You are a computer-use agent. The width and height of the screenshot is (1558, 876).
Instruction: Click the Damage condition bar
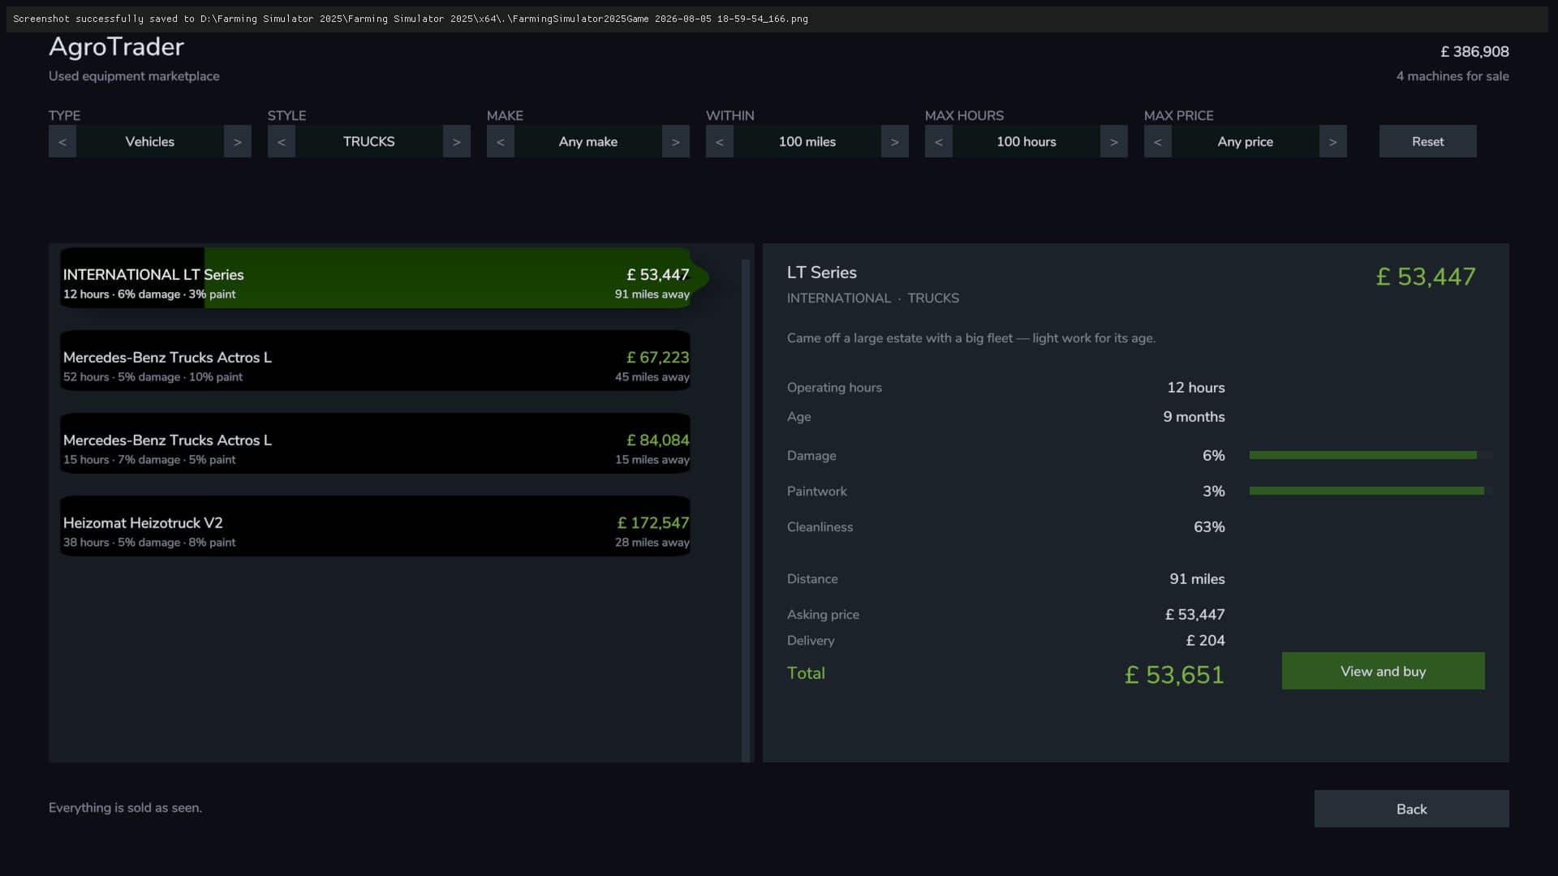(x=1371, y=455)
